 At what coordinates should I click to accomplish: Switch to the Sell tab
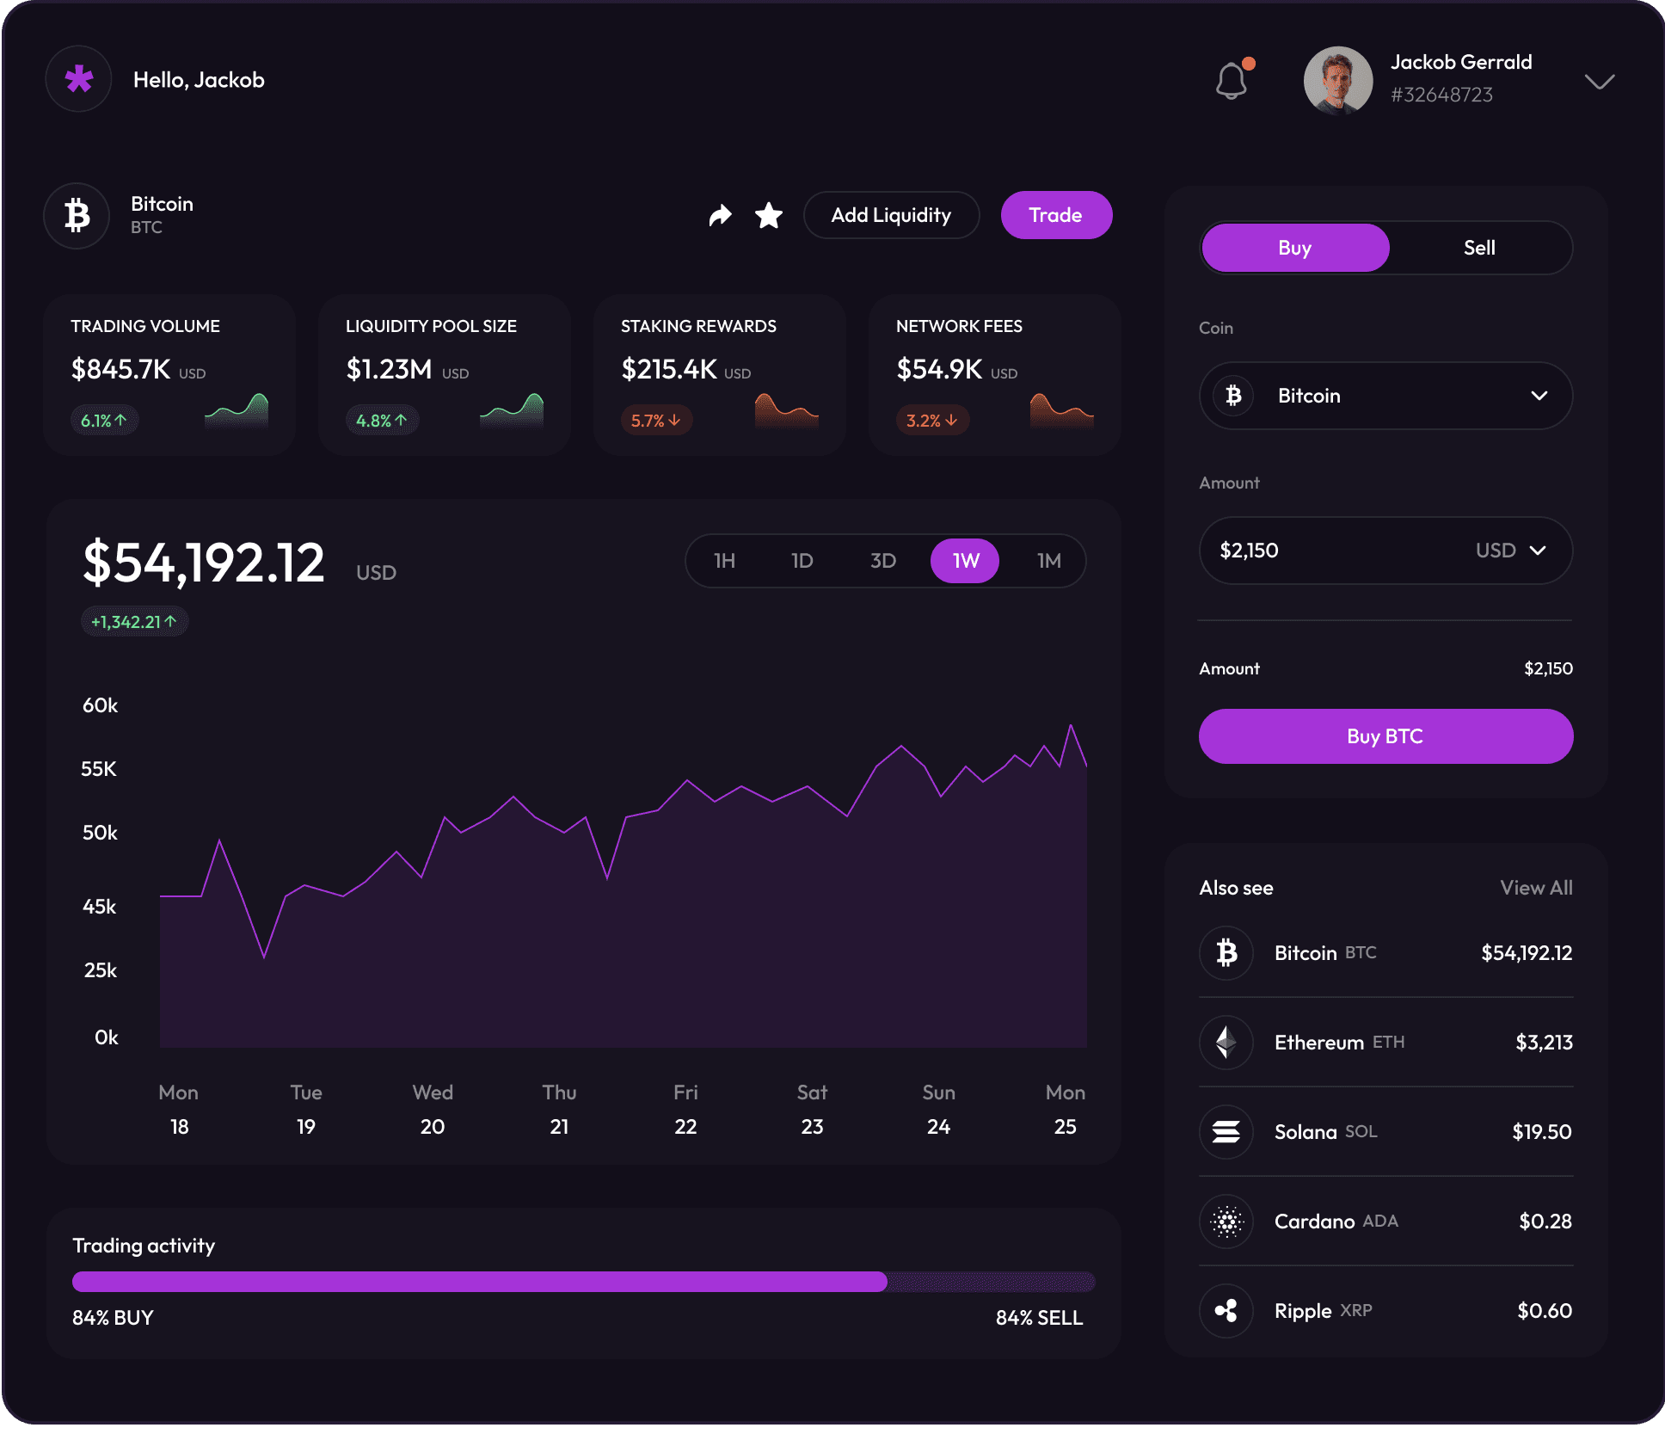coord(1480,248)
